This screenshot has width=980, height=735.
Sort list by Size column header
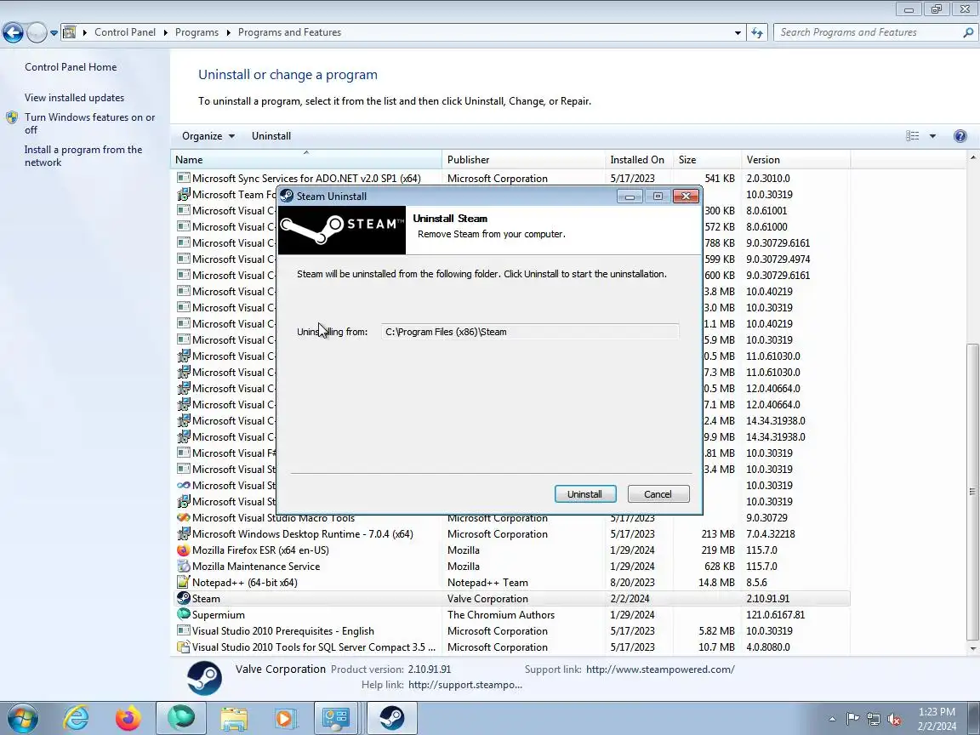coord(707,159)
